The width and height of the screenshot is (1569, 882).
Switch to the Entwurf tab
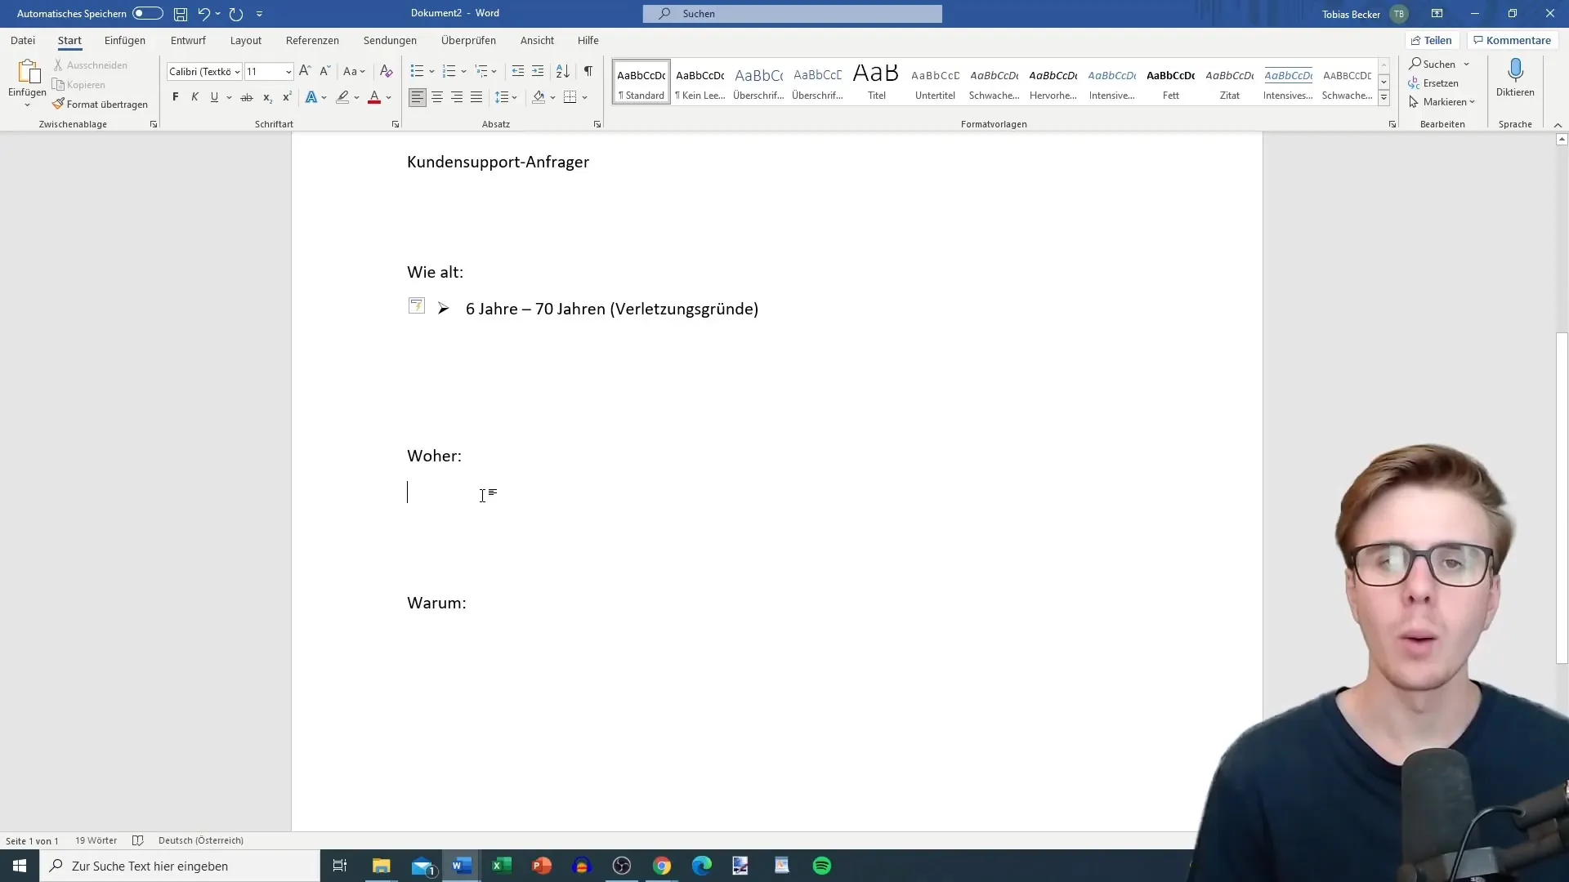(188, 40)
